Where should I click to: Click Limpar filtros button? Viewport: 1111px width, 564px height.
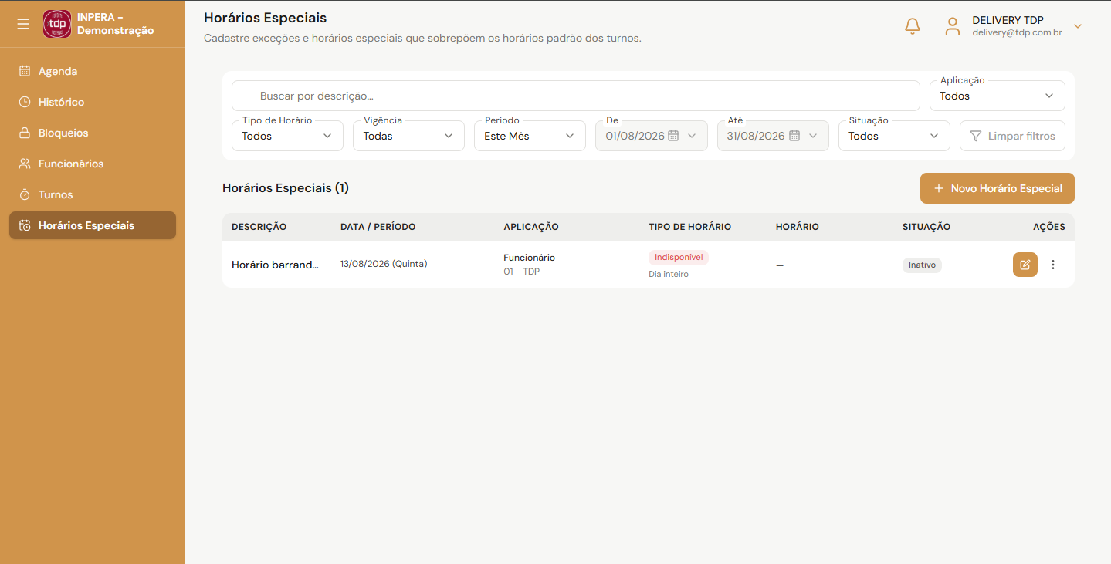pos(1013,136)
